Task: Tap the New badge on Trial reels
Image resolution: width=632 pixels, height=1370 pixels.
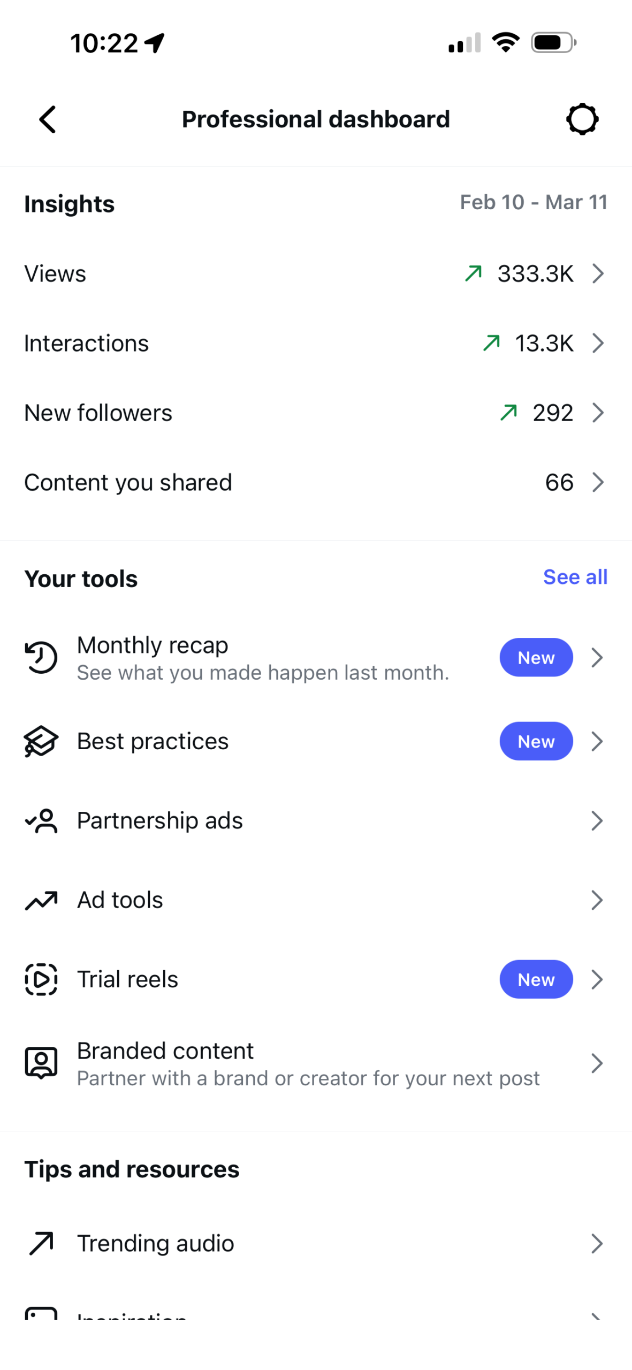Action: pos(536,979)
